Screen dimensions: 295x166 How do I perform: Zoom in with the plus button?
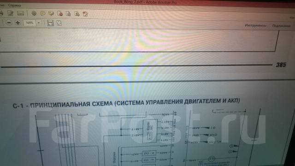[x=18, y=23]
